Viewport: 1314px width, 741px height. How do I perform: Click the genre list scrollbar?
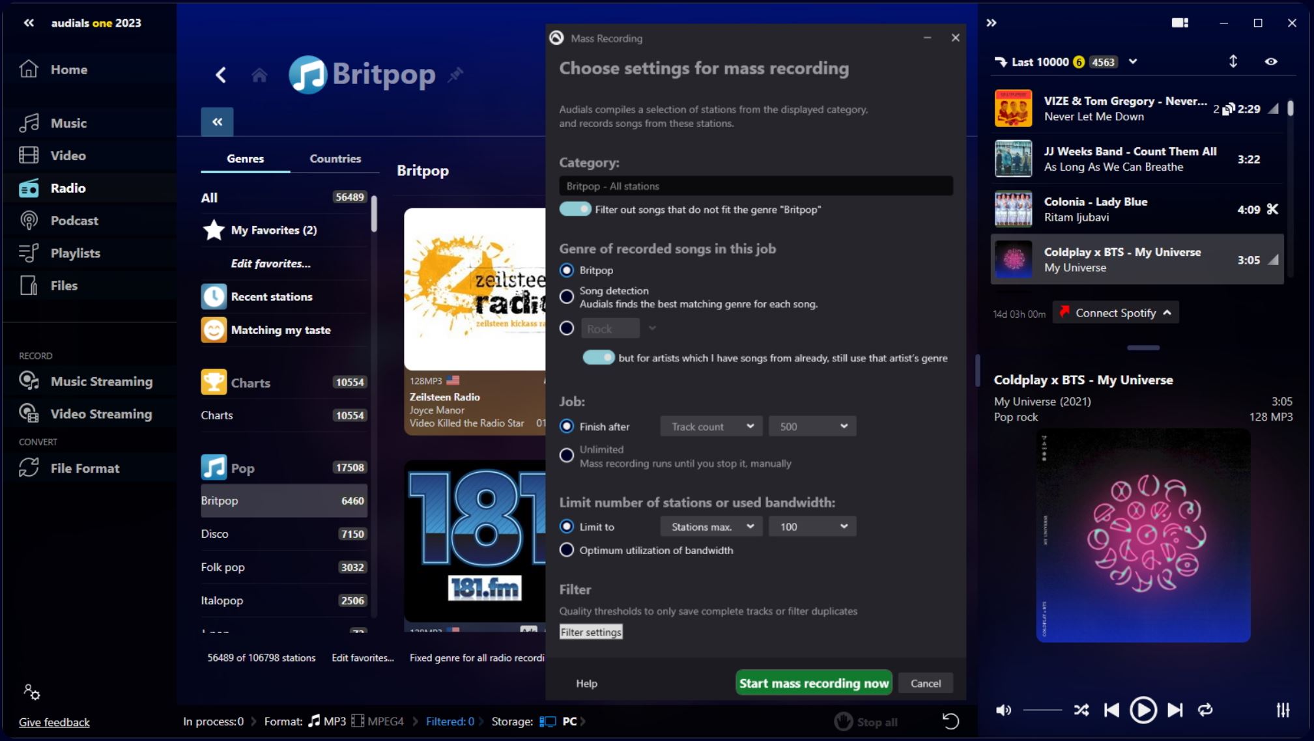coord(374,215)
